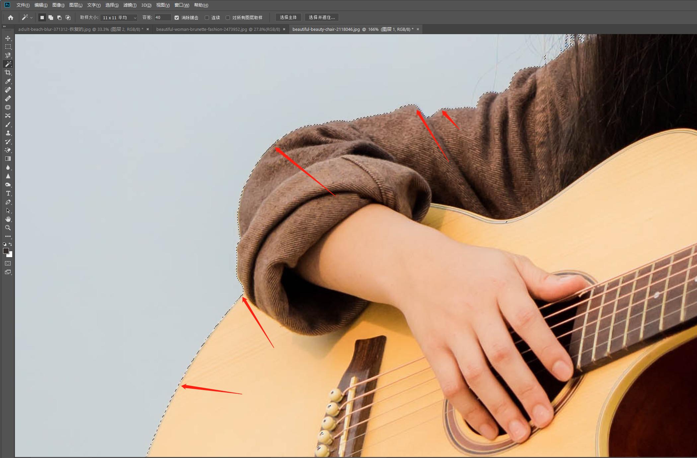Image resolution: width=697 pixels, height=458 pixels.
Task: Select the Move tool
Action: 8,38
